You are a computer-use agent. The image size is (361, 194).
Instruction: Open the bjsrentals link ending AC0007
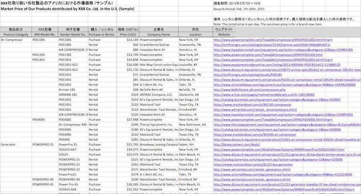tap(277, 100)
